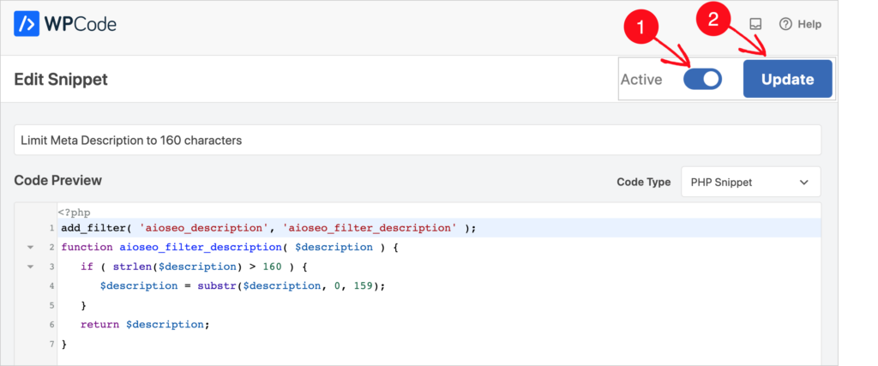Screen dimensions: 878x366
Task: Click line number 7 in the gutter
Action: pyautogui.click(x=51, y=343)
